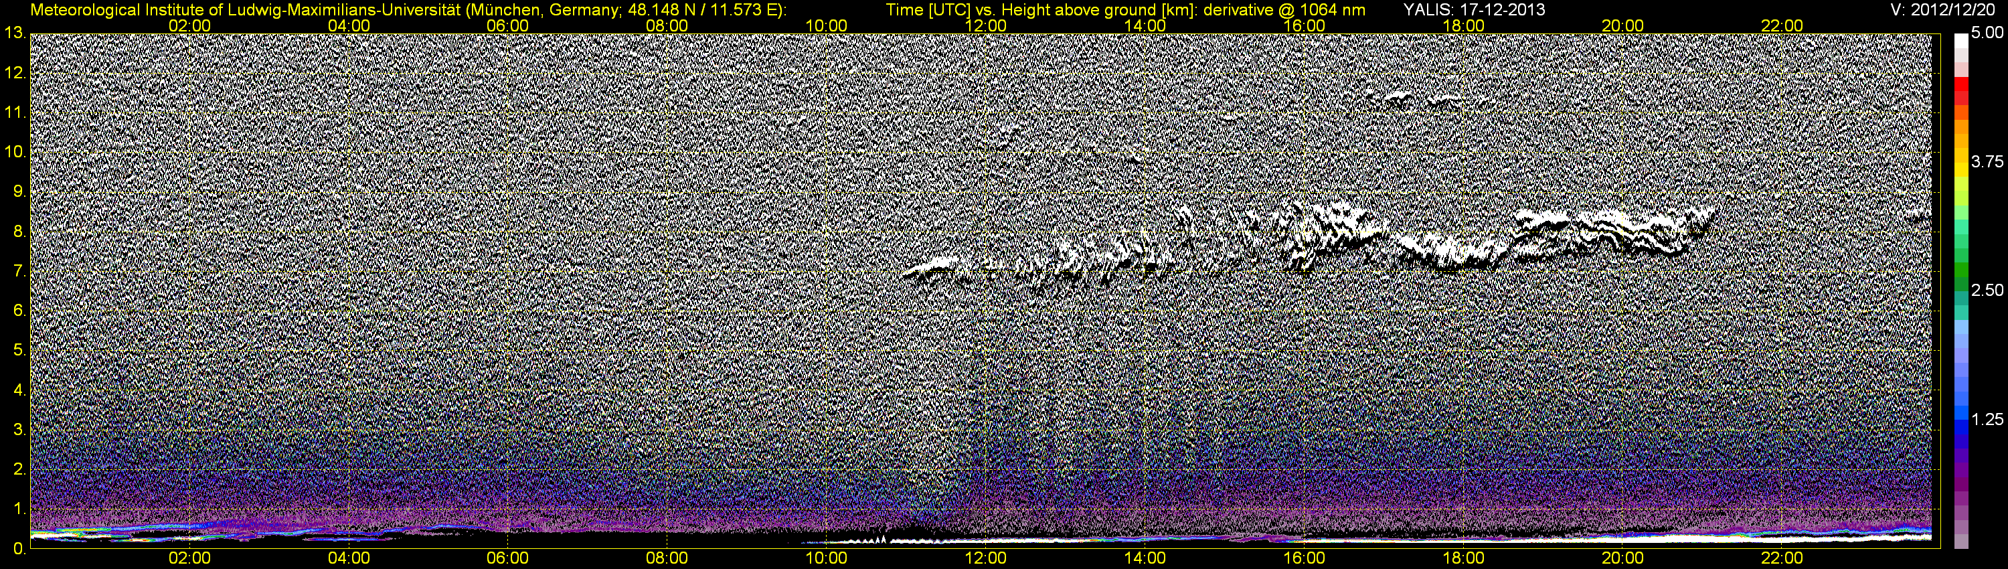The width and height of the screenshot is (2008, 569).
Task: Click the 20:00 label on the top time axis
Action: (x=1623, y=25)
